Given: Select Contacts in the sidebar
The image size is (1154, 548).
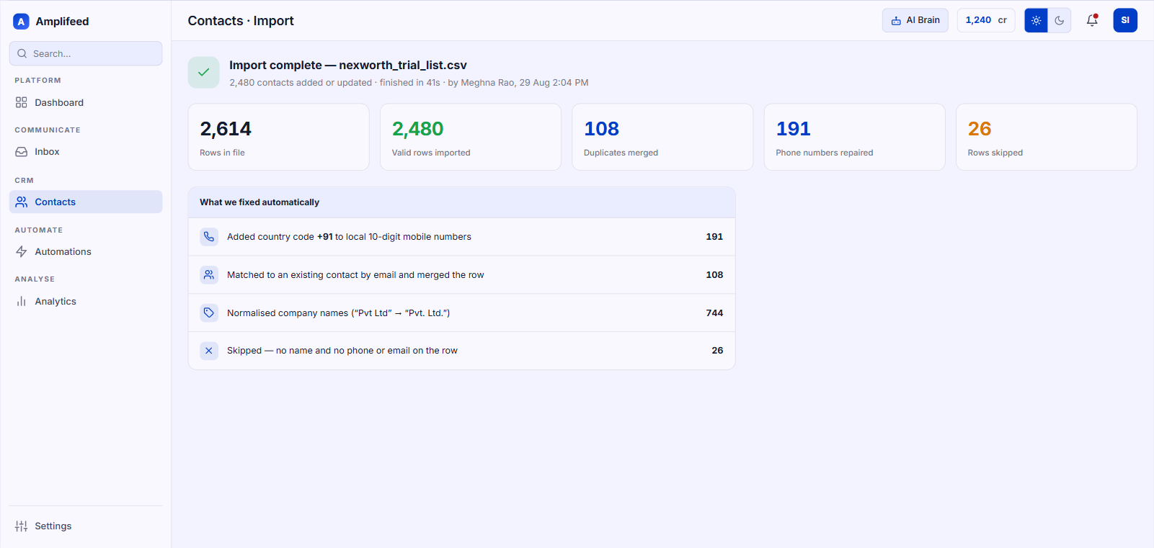Looking at the screenshot, I should (86, 202).
